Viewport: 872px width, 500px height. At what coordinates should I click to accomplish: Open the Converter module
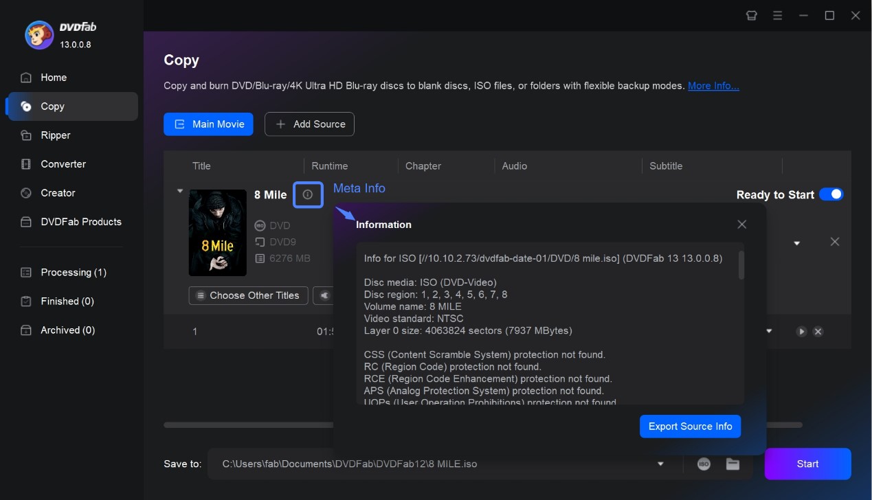pos(63,163)
